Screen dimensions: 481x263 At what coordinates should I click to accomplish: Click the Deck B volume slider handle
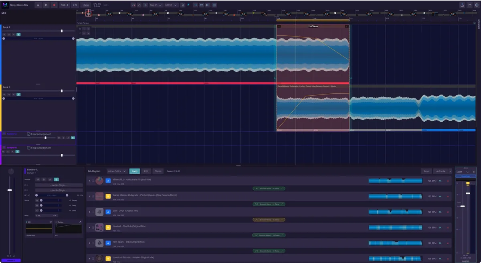[62, 91]
